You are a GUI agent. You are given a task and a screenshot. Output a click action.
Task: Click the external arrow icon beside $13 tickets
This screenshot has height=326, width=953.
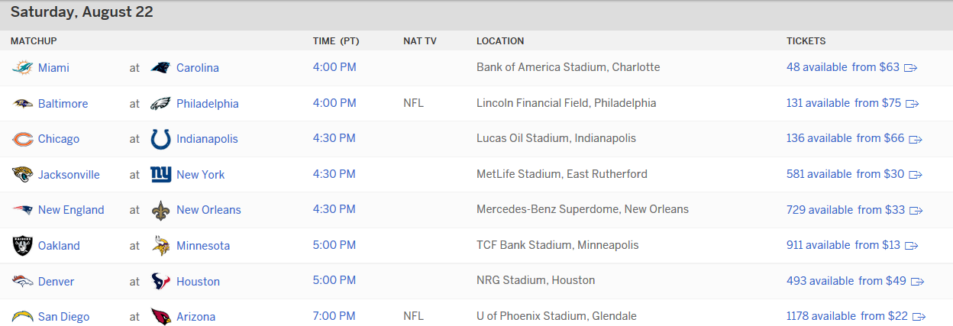point(910,246)
